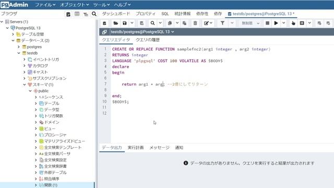
Task: Expand the イベントトリガ node
Action: (25, 60)
